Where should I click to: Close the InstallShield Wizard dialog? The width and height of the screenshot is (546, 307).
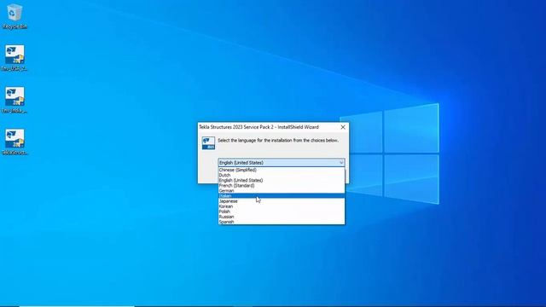pos(343,127)
